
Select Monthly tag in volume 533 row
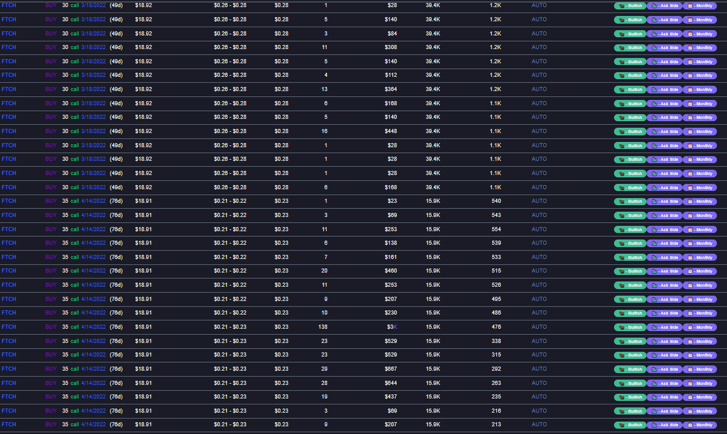(700, 257)
